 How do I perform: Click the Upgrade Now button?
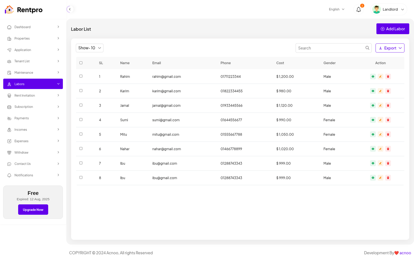(x=33, y=210)
